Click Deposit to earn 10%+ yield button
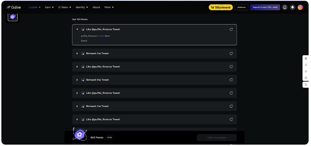 [265, 7]
